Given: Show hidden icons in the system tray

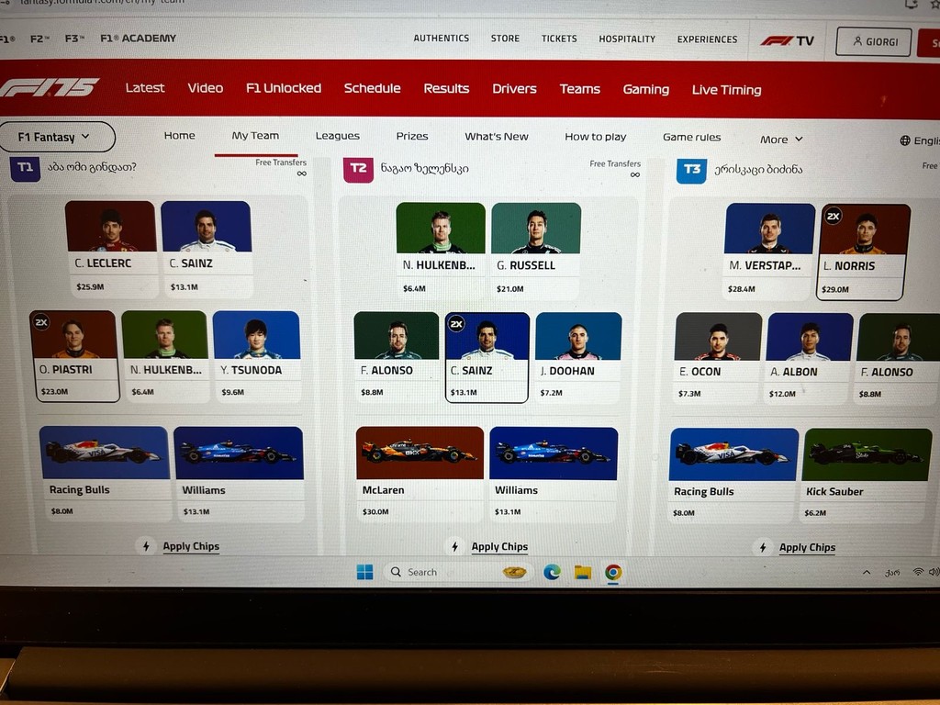Looking at the screenshot, I should coord(867,573).
